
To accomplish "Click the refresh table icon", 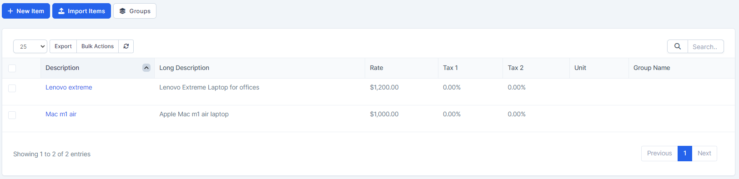I will point(126,46).
